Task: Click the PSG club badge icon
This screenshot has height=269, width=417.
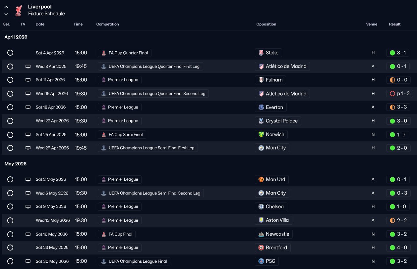Action: pos(261,261)
